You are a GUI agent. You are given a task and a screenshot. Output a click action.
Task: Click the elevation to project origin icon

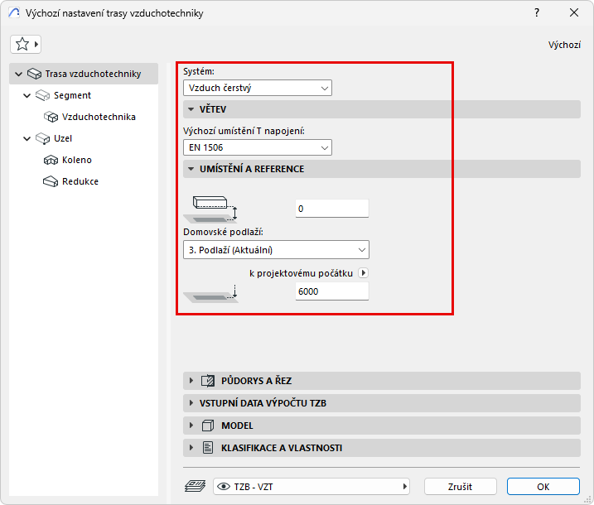[x=211, y=294]
